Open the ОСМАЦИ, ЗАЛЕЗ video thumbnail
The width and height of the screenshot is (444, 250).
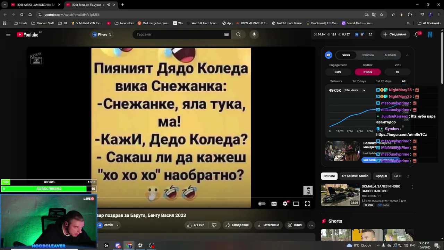[x=340, y=195]
